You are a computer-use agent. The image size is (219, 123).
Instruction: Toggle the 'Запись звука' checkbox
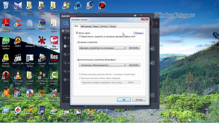point(77,33)
